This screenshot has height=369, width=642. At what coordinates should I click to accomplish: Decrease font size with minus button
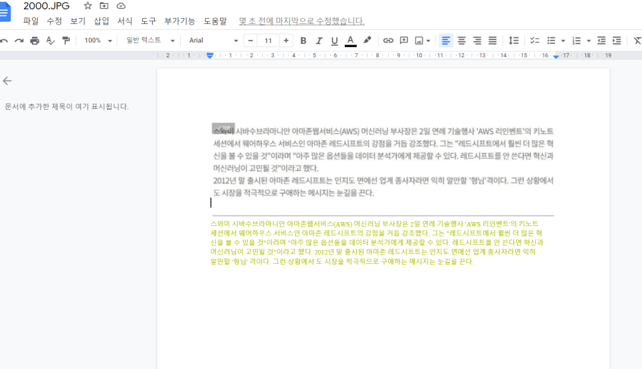tap(251, 41)
